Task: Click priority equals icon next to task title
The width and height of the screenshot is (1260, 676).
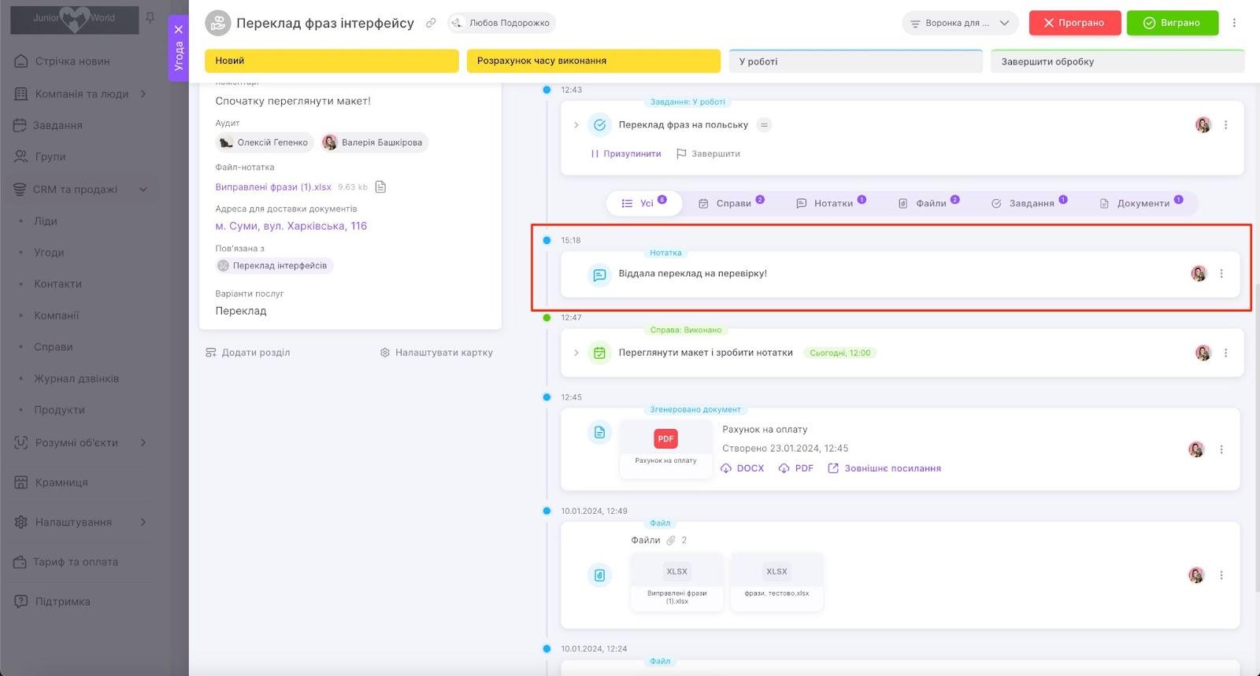Action: click(x=763, y=125)
